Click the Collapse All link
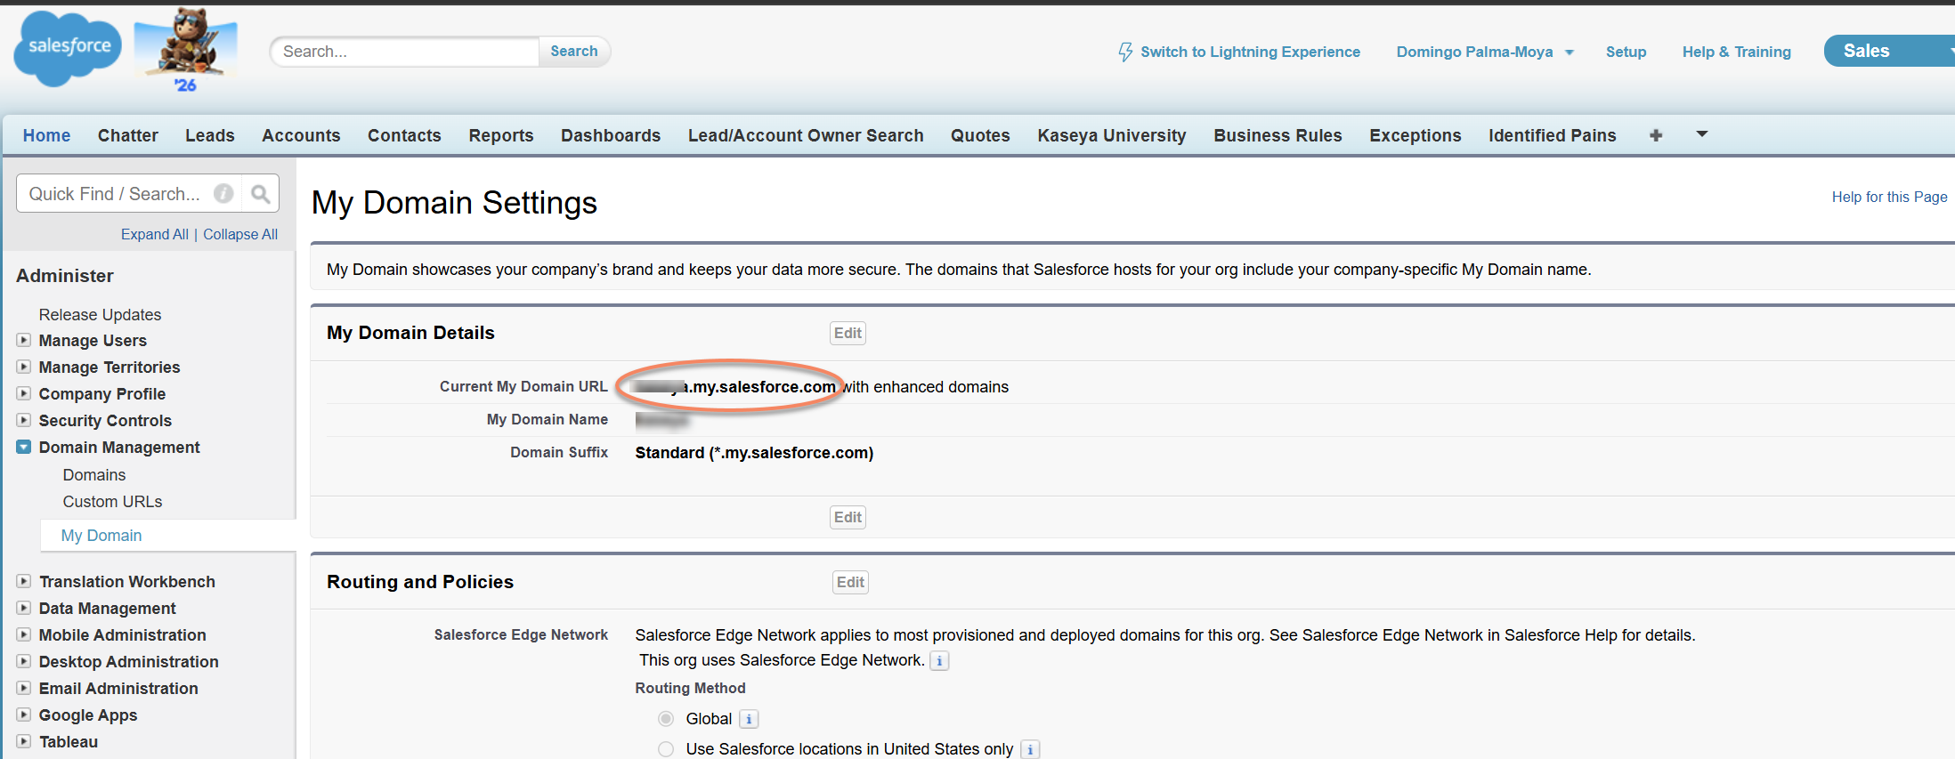 (240, 234)
